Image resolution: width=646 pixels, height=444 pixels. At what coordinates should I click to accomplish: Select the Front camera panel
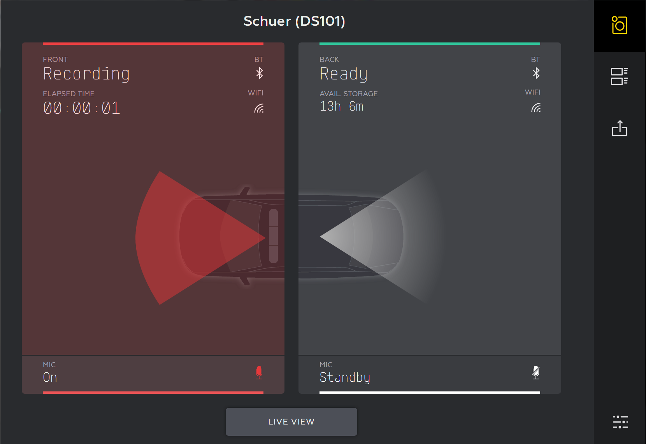pos(153,218)
